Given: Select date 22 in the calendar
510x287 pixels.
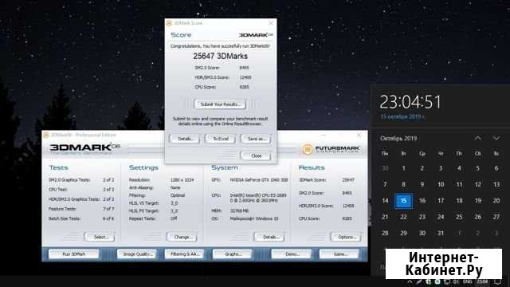Looking at the screenshot, I should coord(404,217).
